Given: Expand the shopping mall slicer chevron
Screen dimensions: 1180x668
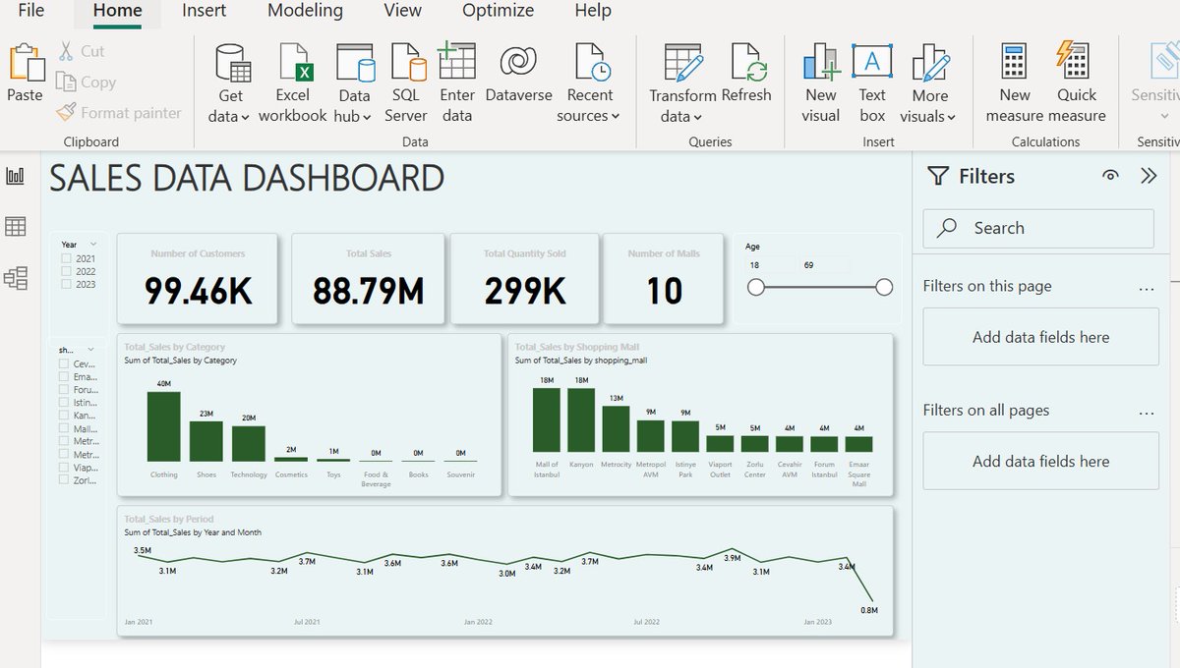Looking at the screenshot, I should click(x=90, y=349).
